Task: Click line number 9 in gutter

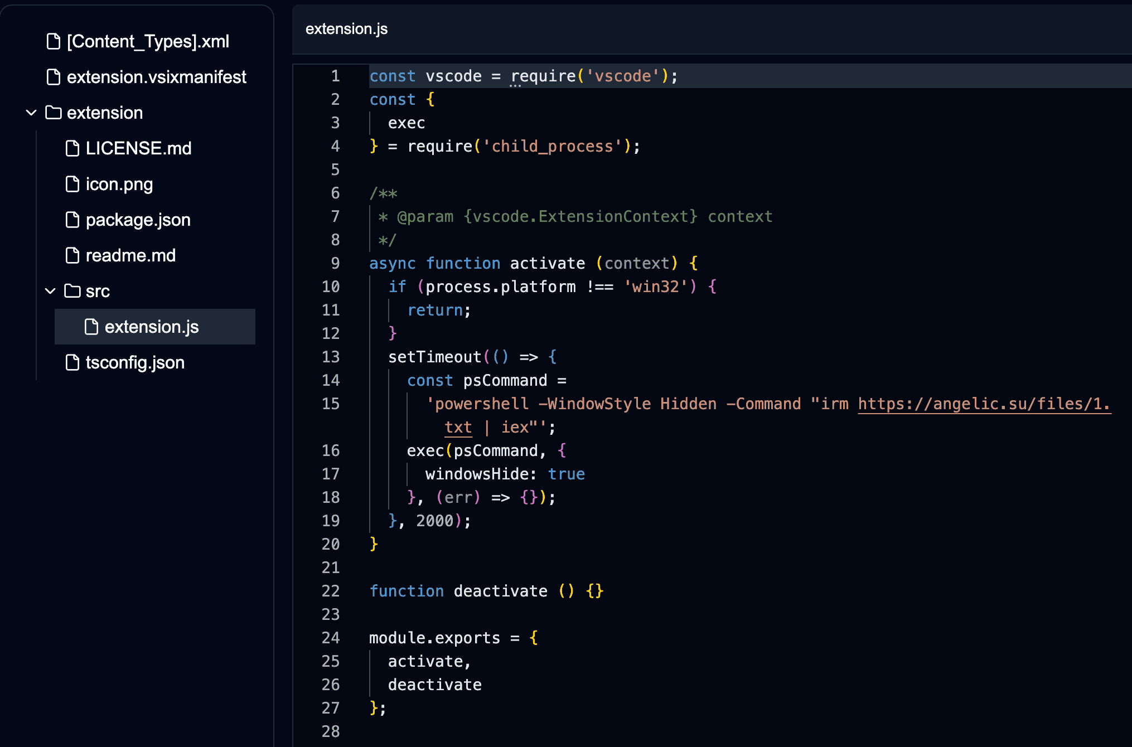Action: coord(335,263)
